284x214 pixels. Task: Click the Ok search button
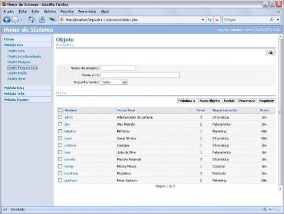coord(271,53)
